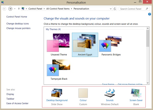Select the Personalisation breadcrumb

pyautogui.click(x=81, y=9)
